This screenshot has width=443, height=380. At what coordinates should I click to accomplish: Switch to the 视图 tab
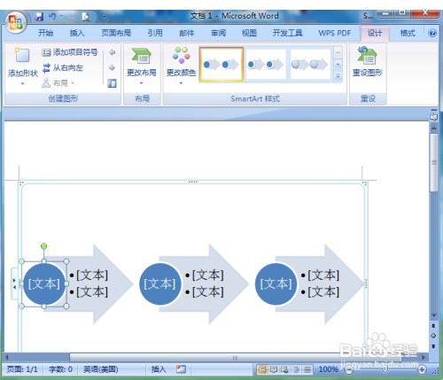(x=249, y=33)
